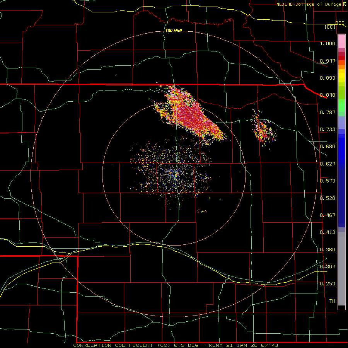Pick the light pink segment atop the color bar
This screenshot has width=348, height=348.
[341, 41]
